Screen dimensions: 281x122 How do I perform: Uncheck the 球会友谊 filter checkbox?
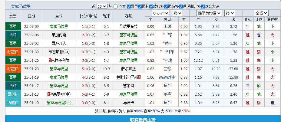203,7
